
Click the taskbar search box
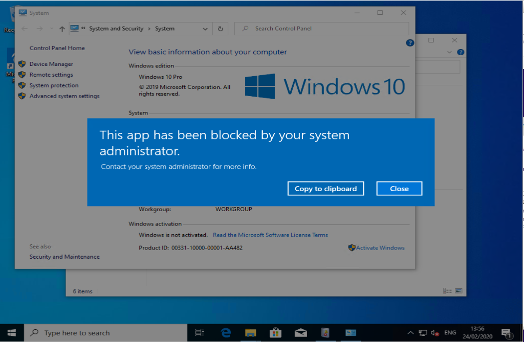105,333
